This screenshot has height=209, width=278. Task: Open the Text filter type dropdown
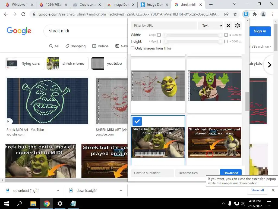(x=210, y=26)
